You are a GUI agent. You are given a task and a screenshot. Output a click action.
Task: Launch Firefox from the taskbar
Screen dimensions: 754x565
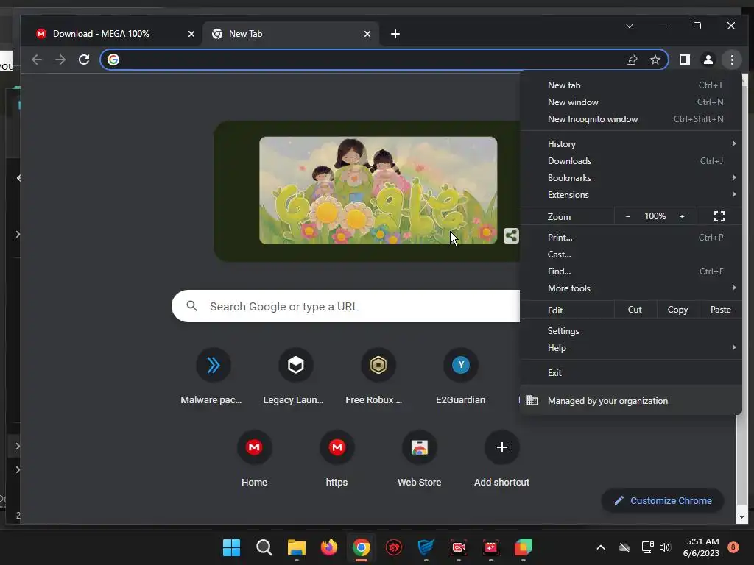click(329, 547)
